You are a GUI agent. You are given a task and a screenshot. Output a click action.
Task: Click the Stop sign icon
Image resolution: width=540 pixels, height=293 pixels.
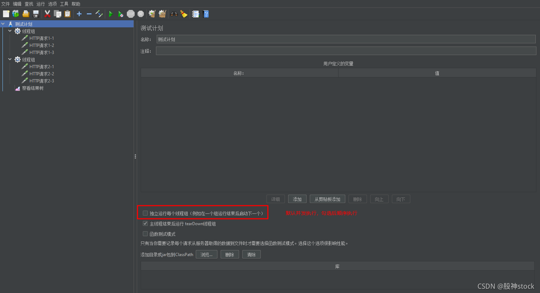(x=131, y=14)
